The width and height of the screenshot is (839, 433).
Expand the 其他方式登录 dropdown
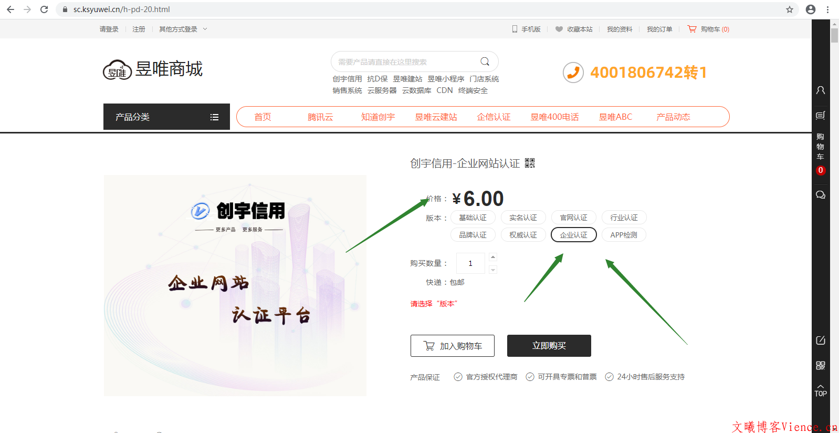click(x=183, y=29)
